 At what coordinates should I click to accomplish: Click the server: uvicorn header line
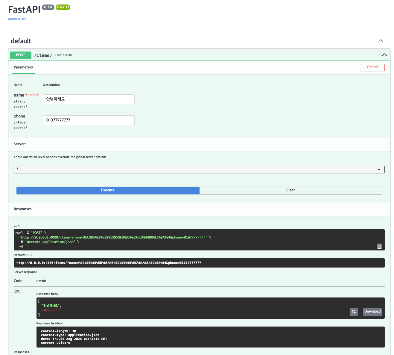(x=56, y=343)
